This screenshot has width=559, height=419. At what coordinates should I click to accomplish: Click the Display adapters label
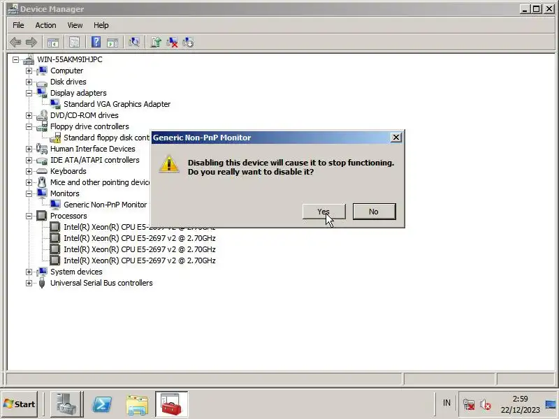[x=78, y=93]
